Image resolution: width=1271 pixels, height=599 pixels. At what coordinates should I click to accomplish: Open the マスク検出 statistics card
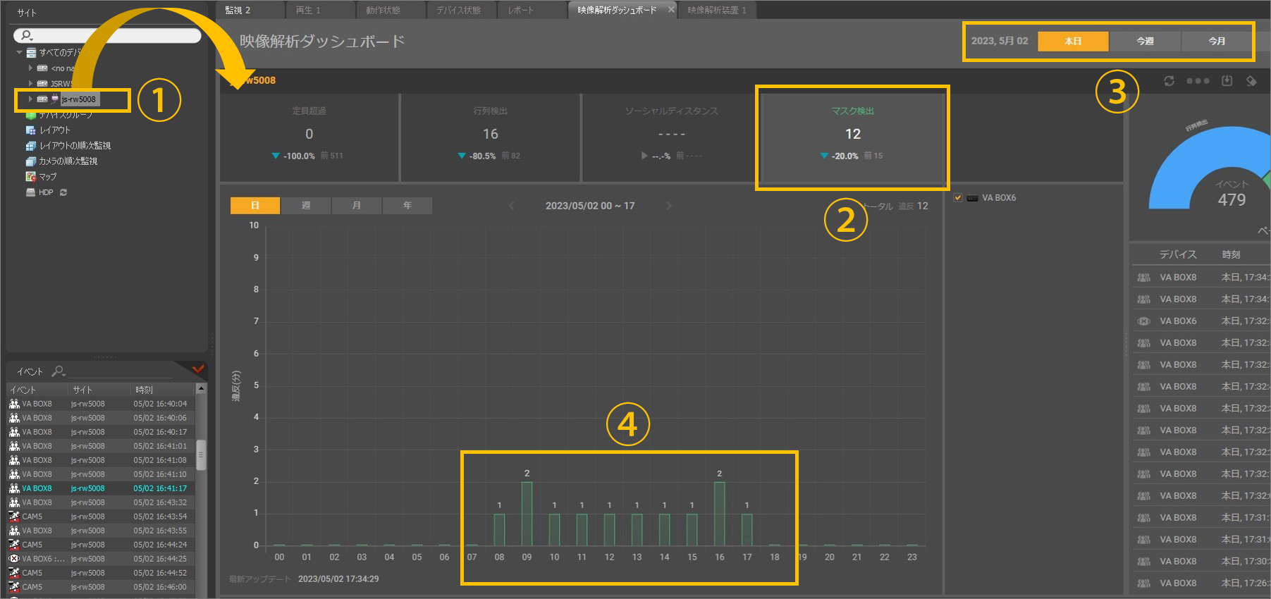point(853,137)
